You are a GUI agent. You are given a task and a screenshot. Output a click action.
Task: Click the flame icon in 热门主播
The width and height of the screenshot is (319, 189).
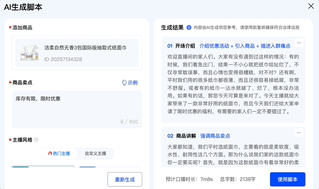coord(50,153)
